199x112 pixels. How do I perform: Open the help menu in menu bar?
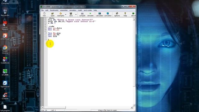95,10
